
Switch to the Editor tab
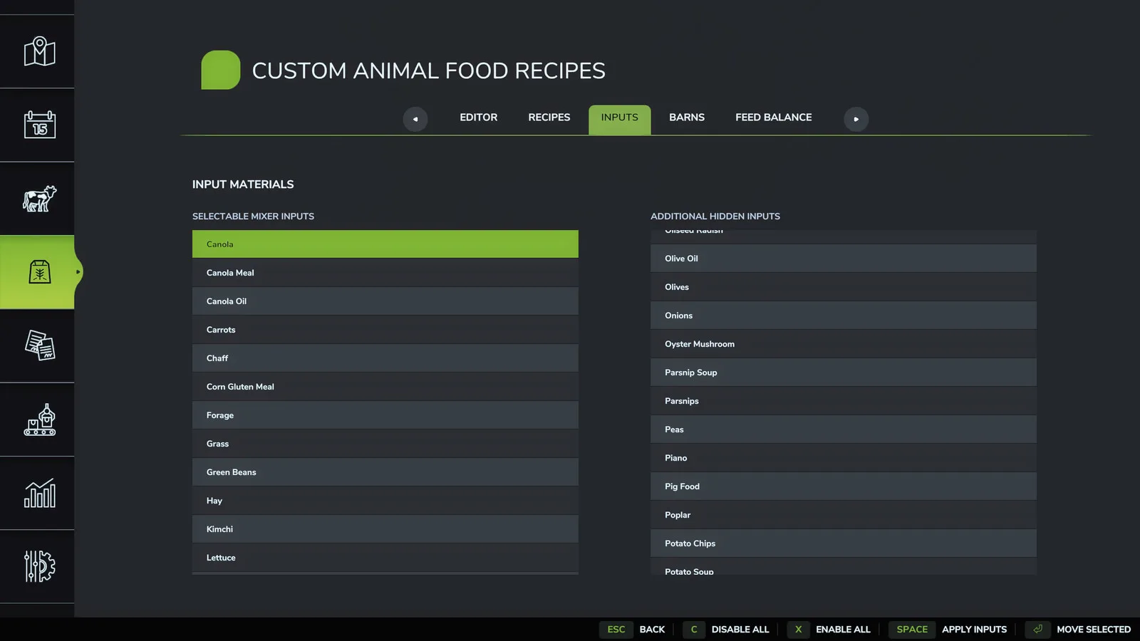click(478, 118)
